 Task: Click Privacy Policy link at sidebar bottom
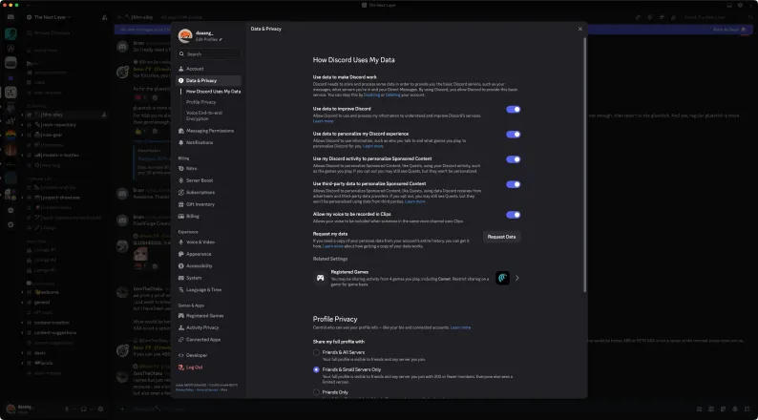click(x=184, y=390)
